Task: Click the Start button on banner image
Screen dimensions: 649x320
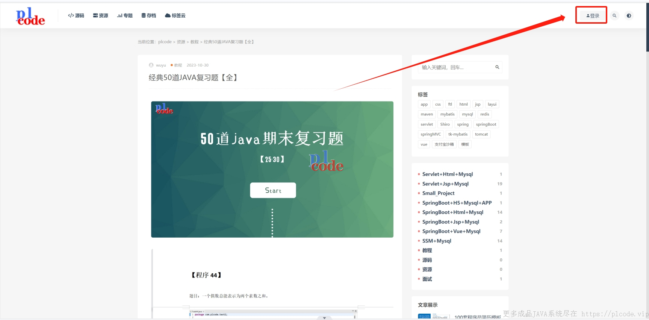Action: pos(273,190)
